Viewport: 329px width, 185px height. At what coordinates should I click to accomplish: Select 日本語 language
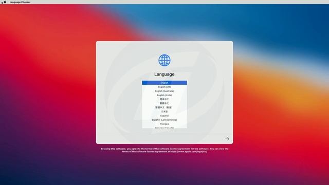[164, 112]
